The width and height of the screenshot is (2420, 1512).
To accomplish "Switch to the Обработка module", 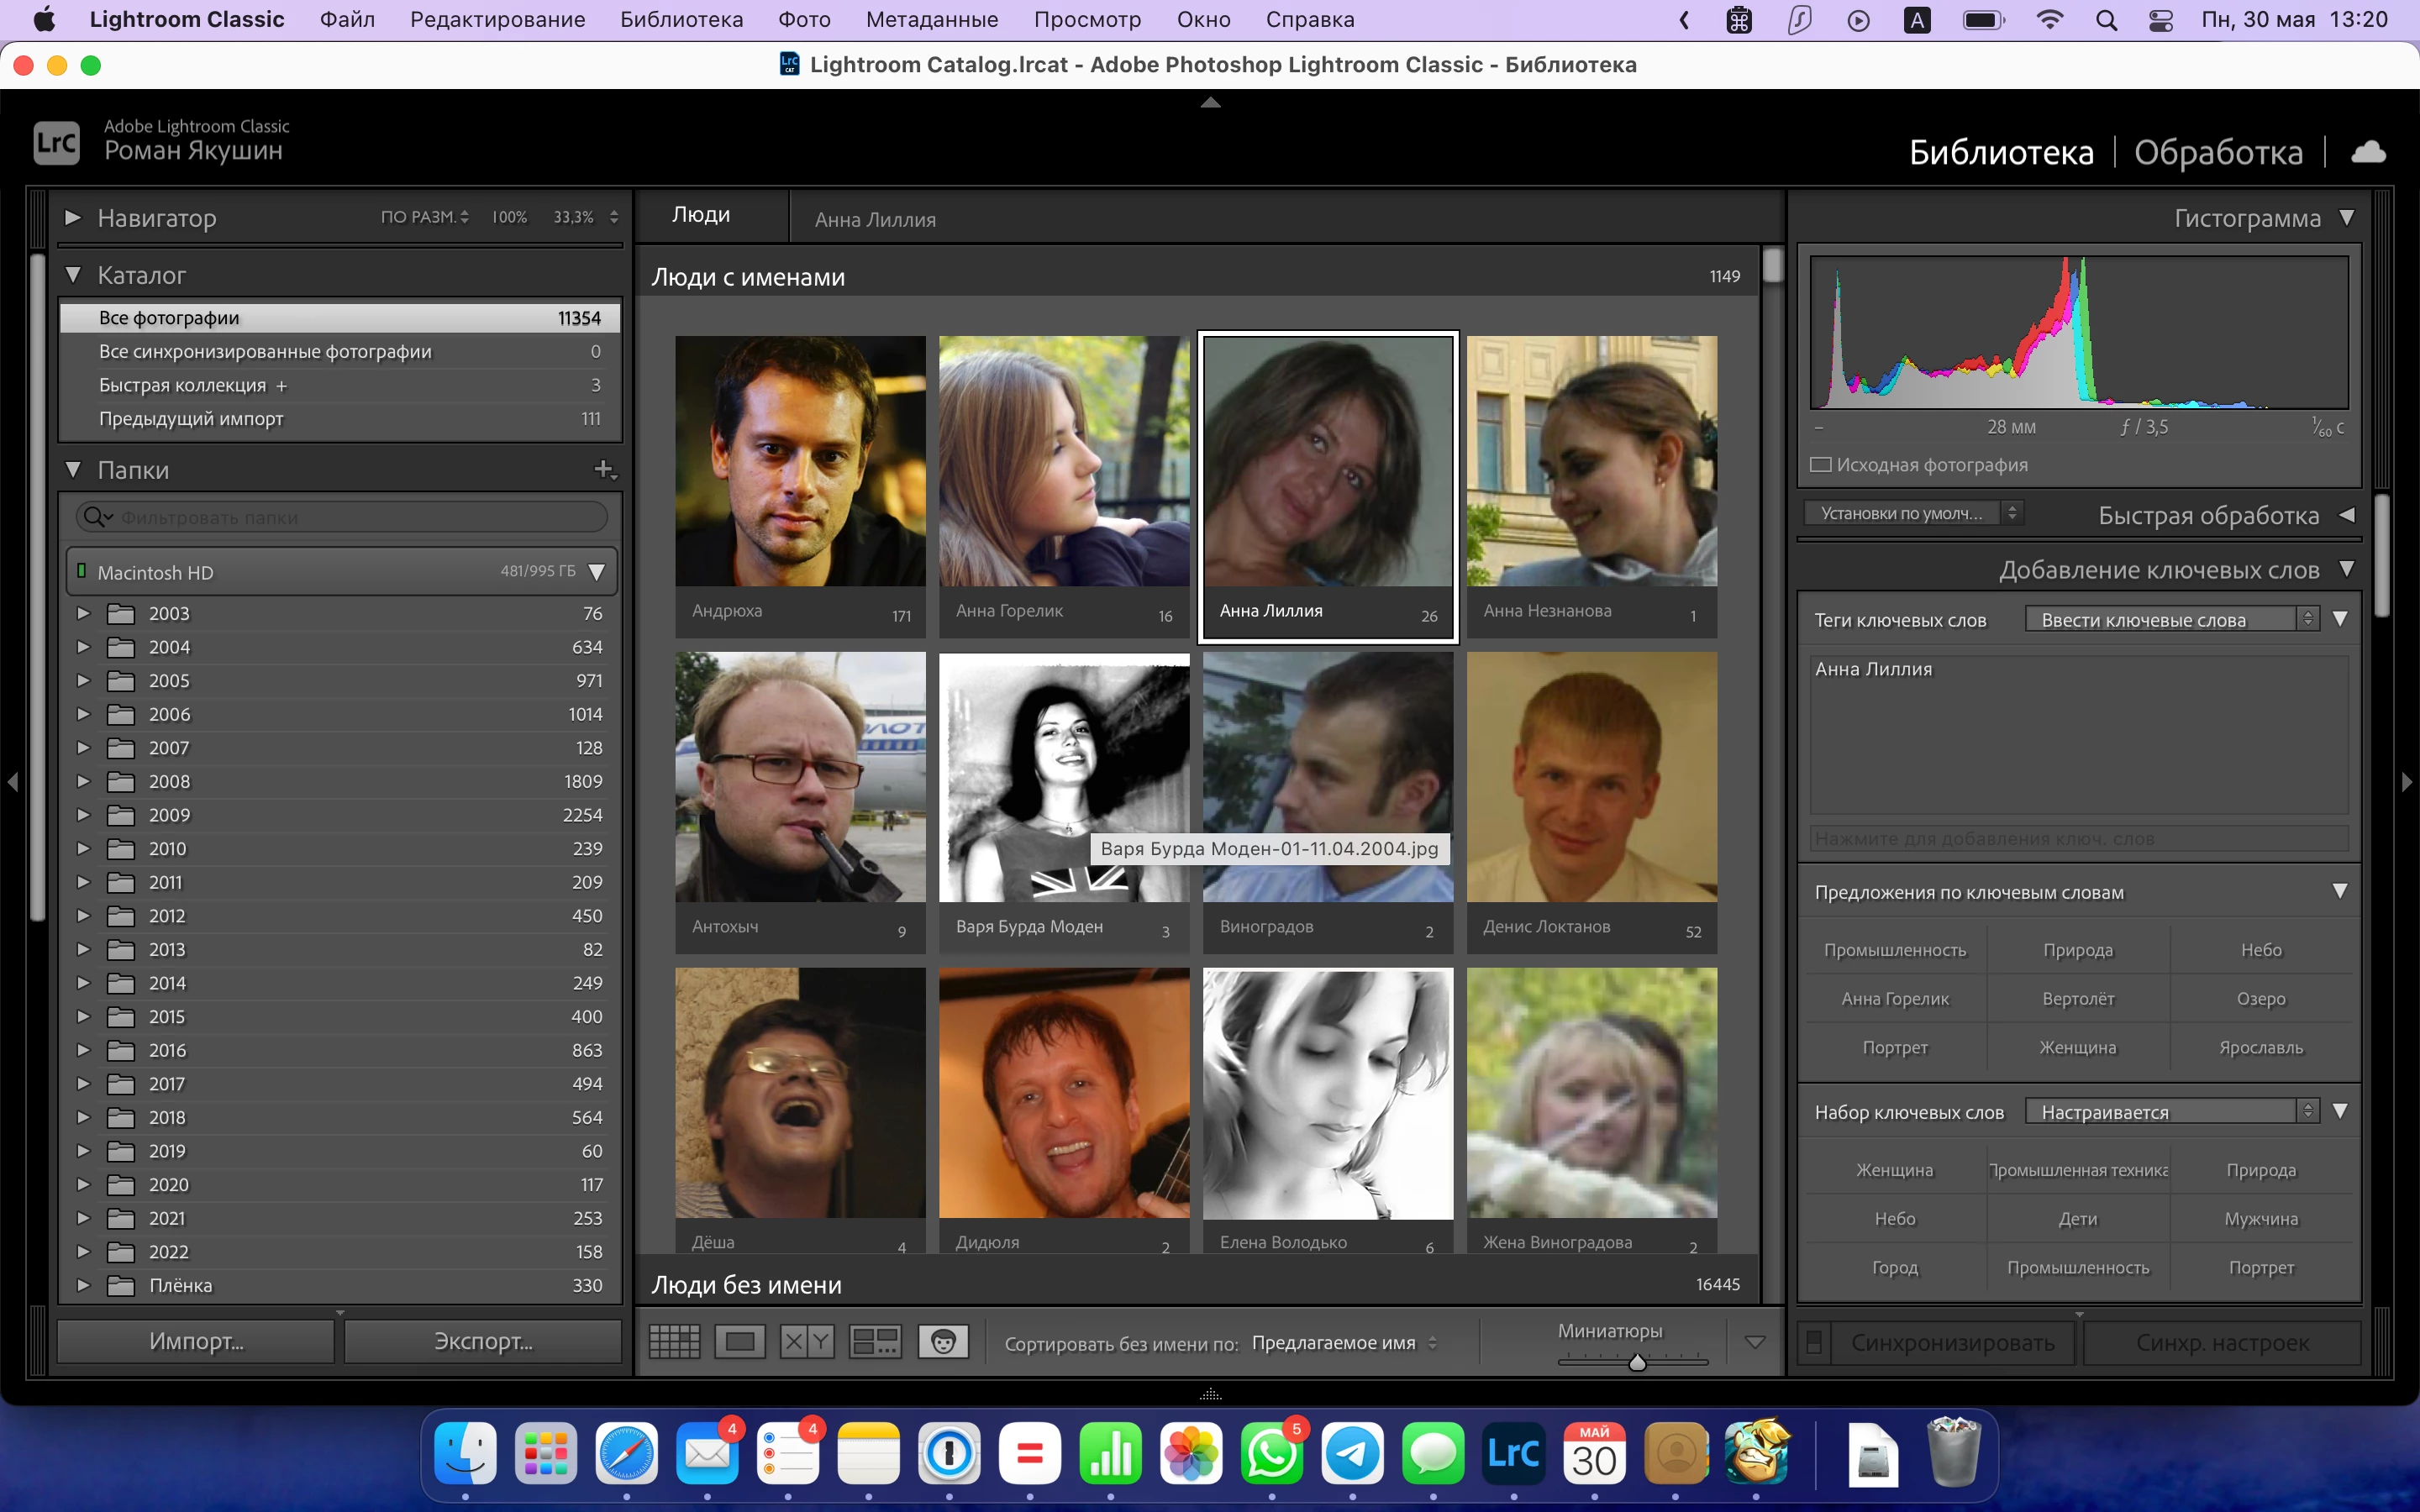I will pyautogui.click(x=2218, y=152).
